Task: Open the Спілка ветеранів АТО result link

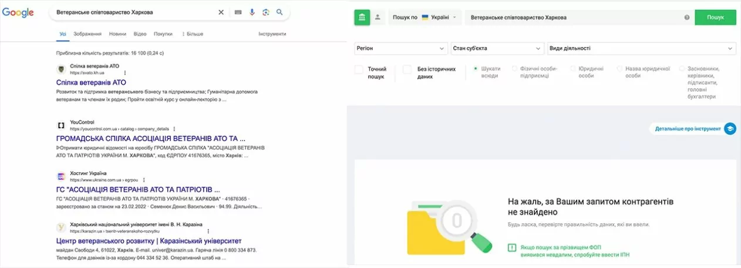Action: tap(91, 83)
